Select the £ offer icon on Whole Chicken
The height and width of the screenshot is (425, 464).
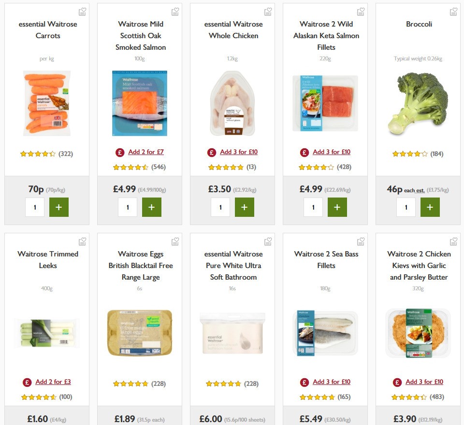[211, 152]
